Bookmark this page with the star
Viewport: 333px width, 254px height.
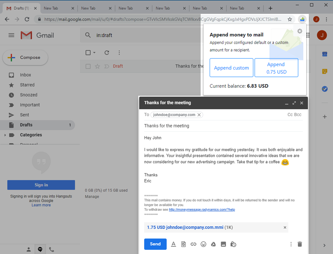tap(290, 19)
